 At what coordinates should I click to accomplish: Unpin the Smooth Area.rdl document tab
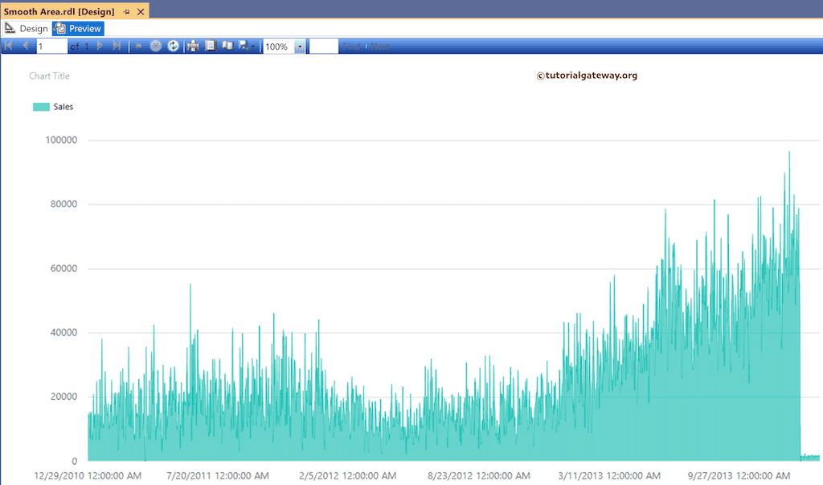[x=126, y=11]
